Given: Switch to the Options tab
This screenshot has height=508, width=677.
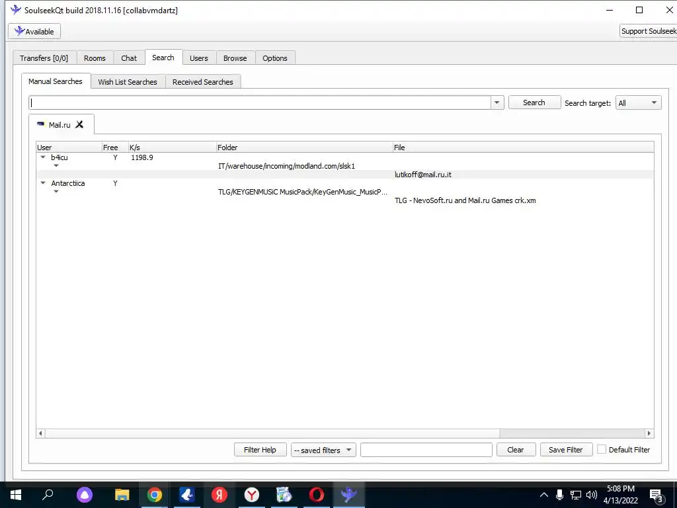Looking at the screenshot, I should (x=274, y=58).
